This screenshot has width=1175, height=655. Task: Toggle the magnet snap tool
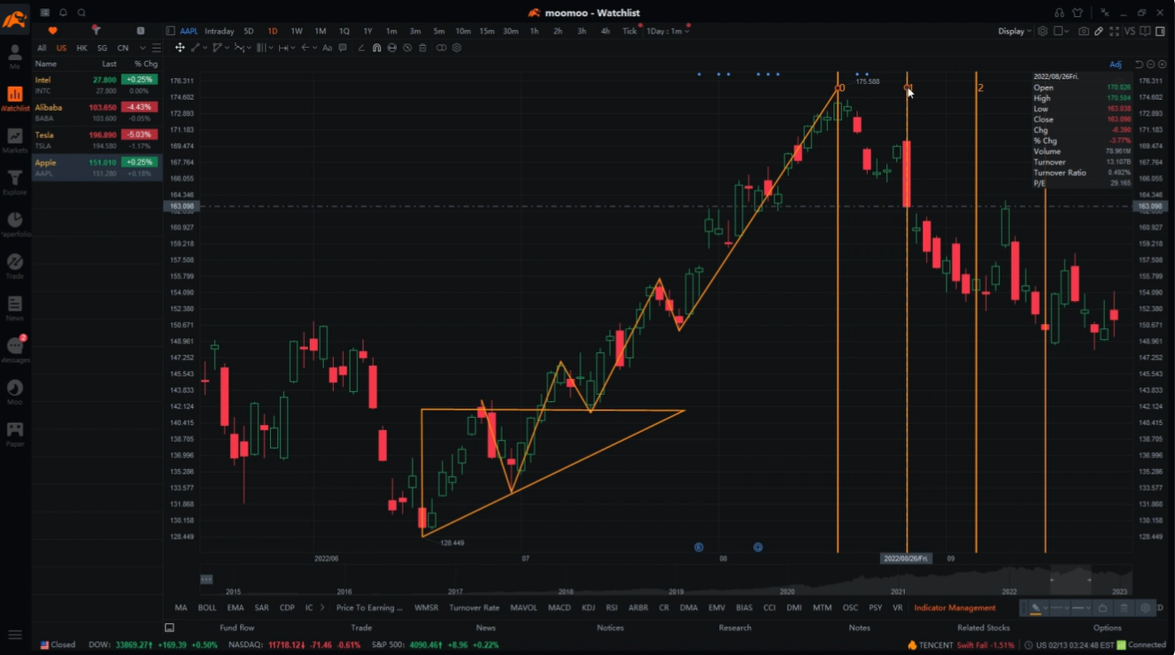pyautogui.click(x=376, y=48)
